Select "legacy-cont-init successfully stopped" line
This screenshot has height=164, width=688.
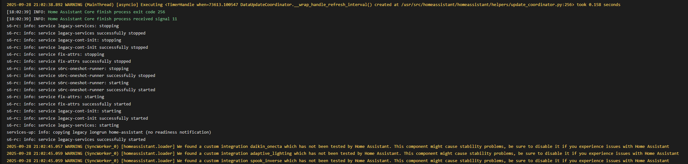(77, 47)
